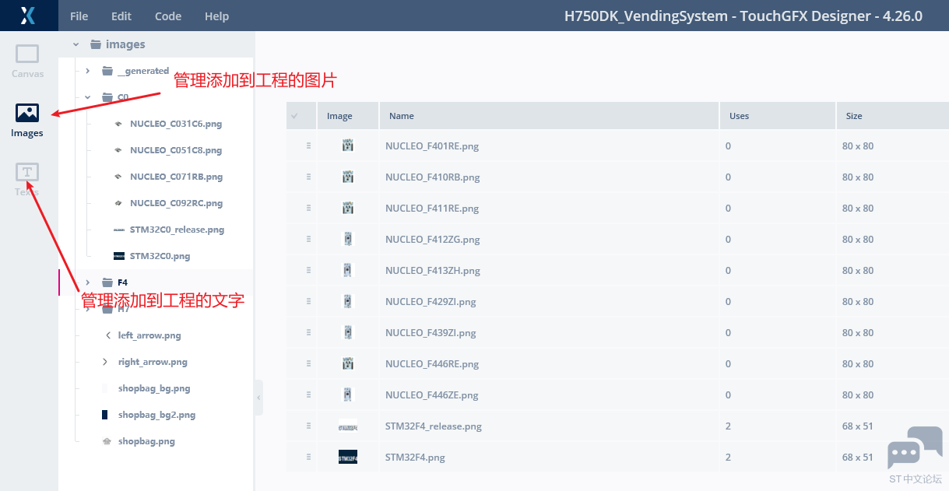Click row handle of NUCLEO_F446RE.png
The width and height of the screenshot is (949, 491).
pyautogui.click(x=309, y=363)
